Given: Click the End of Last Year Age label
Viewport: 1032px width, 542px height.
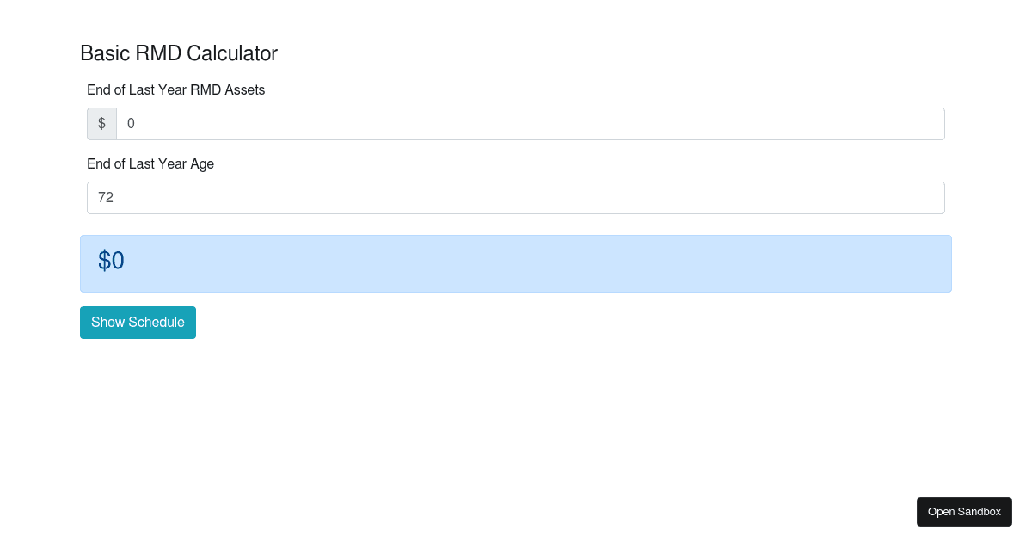Looking at the screenshot, I should click(x=150, y=163).
